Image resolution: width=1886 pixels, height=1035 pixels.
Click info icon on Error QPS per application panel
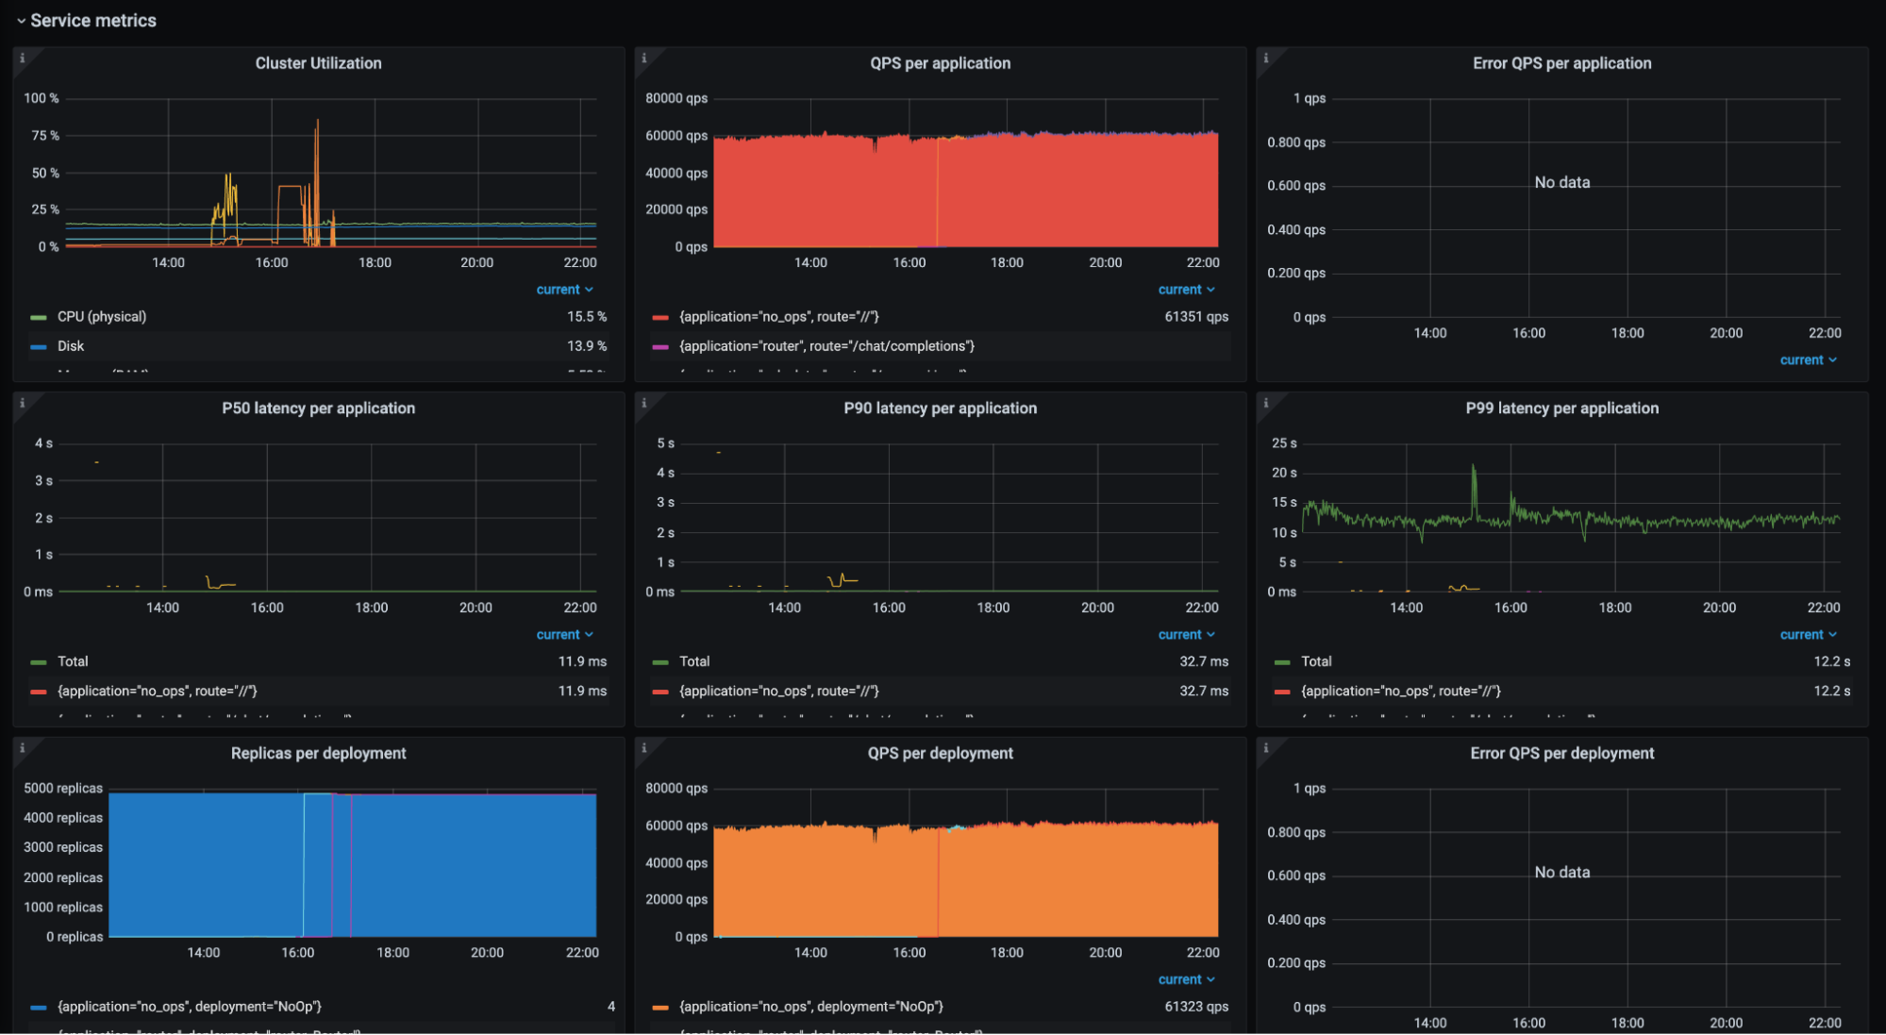(x=1265, y=58)
